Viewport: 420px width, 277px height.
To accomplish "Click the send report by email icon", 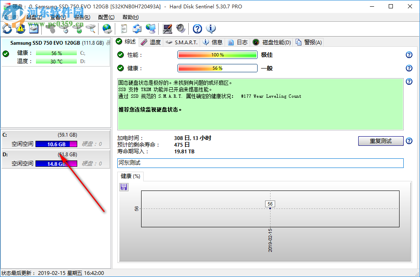I will [138, 29].
